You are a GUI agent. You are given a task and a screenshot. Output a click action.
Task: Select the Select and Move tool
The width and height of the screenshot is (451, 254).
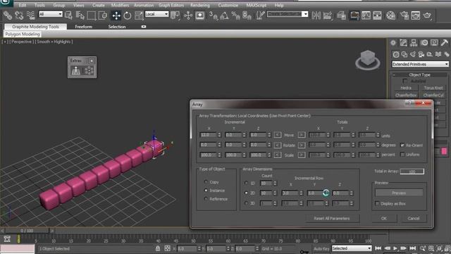pos(116,16)
